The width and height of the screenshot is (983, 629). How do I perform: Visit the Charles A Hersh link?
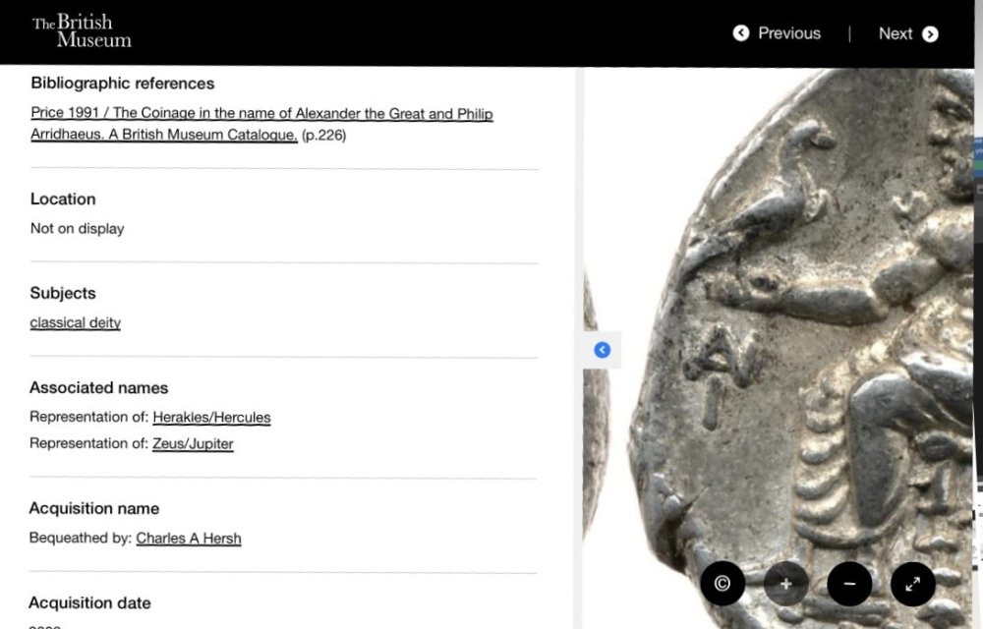[x=189, y=538]
